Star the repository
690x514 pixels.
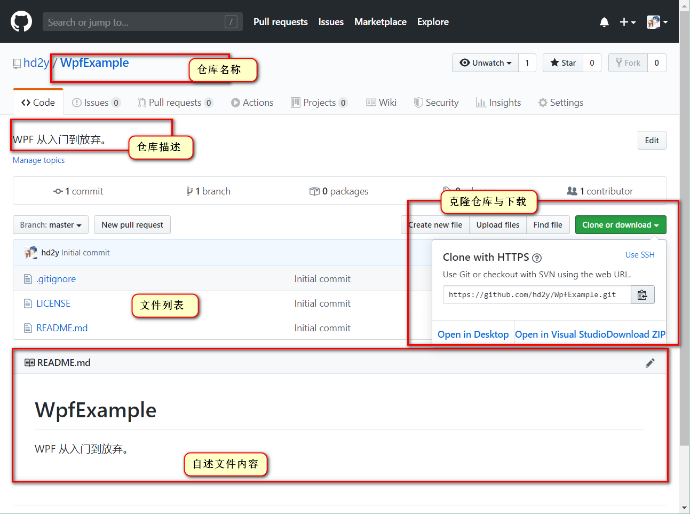click(563, 63)
